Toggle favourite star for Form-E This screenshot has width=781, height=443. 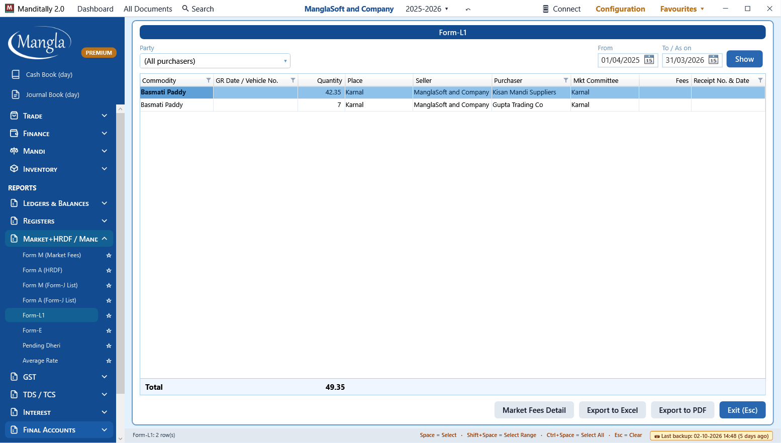pos(109,330)
